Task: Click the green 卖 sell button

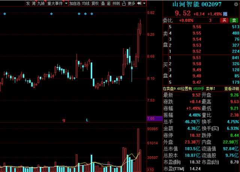Action: click(234, 20)
